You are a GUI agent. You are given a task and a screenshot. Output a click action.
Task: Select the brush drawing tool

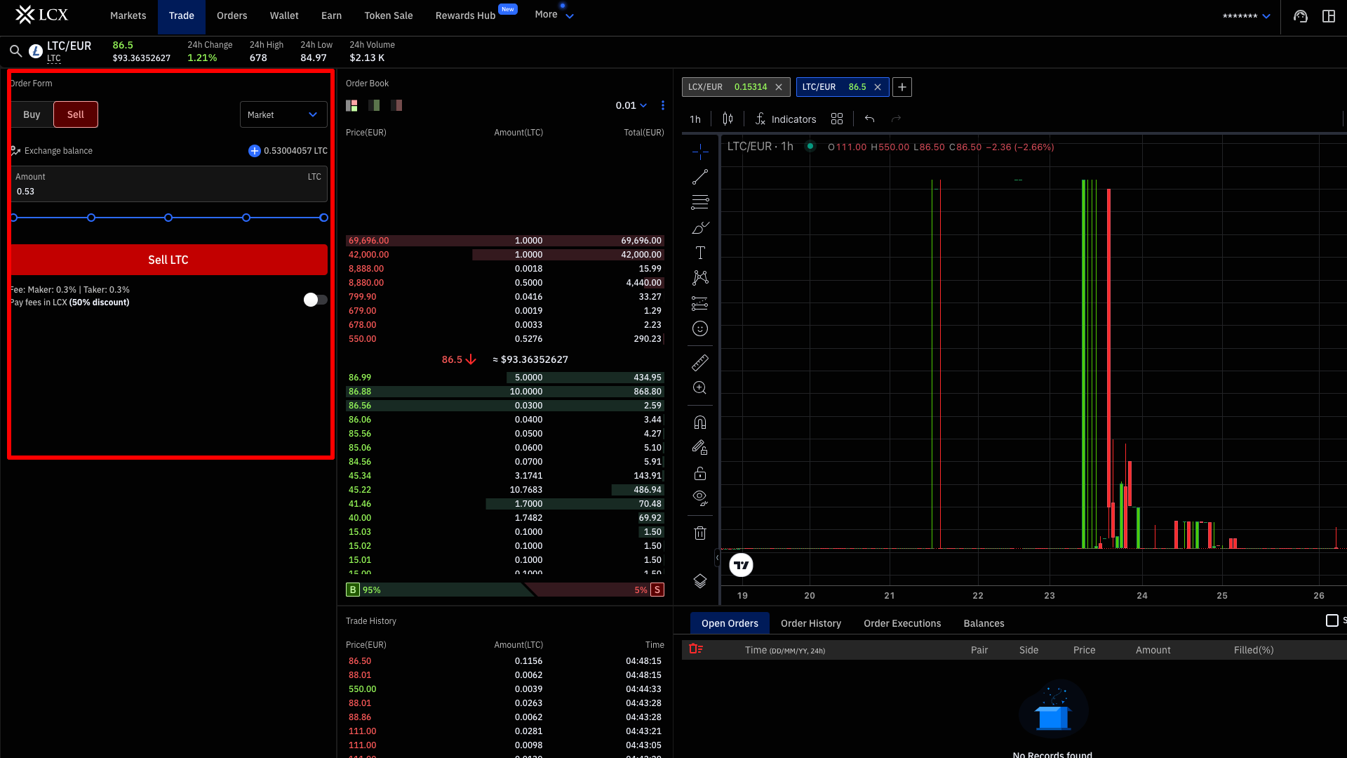coord(700,227)
